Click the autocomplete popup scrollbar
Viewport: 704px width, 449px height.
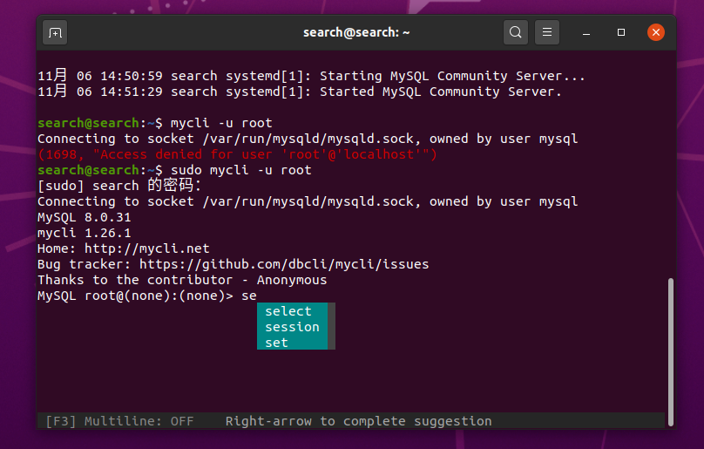(x=331, y=326)
